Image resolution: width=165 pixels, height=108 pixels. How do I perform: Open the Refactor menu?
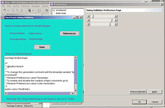(25, 6)
